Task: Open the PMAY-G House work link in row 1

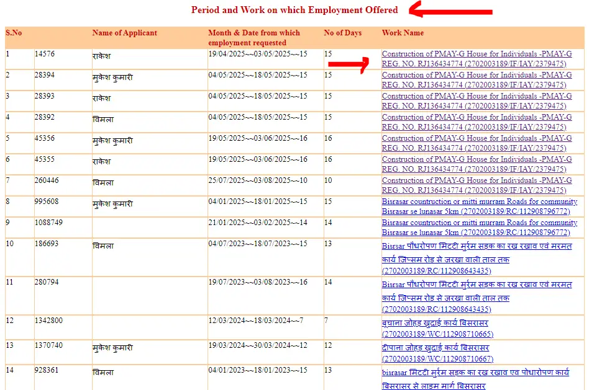Action: pos(477,59)
